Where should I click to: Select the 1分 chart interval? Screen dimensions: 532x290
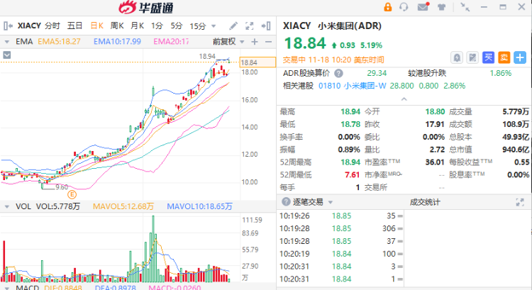click(x=157, y=26)
